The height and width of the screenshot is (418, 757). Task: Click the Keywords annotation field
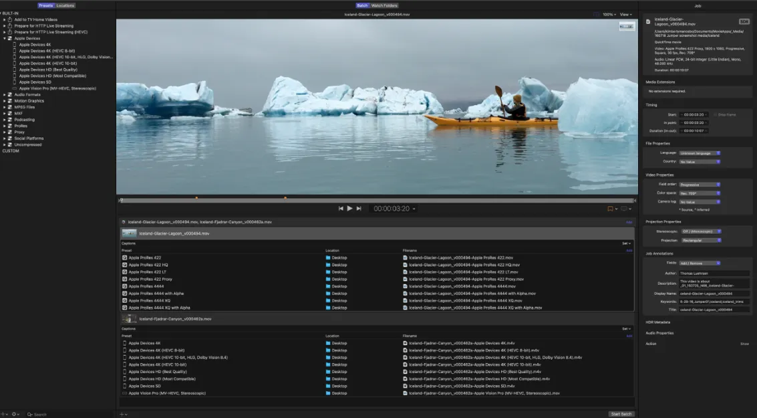(714, 302)
